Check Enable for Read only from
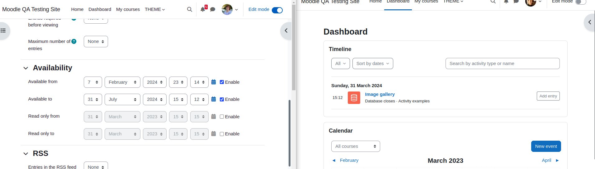 [222, 117]
